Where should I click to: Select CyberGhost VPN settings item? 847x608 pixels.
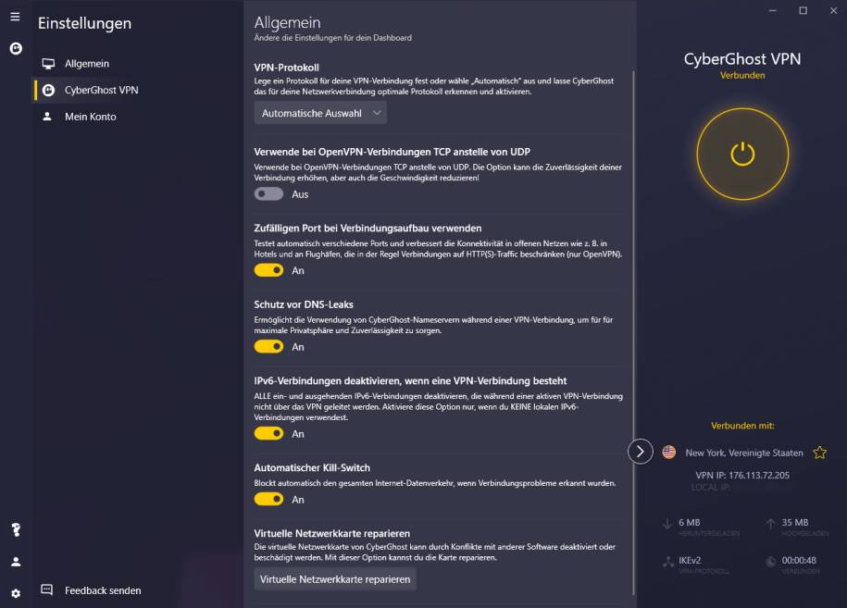point(102,90)
